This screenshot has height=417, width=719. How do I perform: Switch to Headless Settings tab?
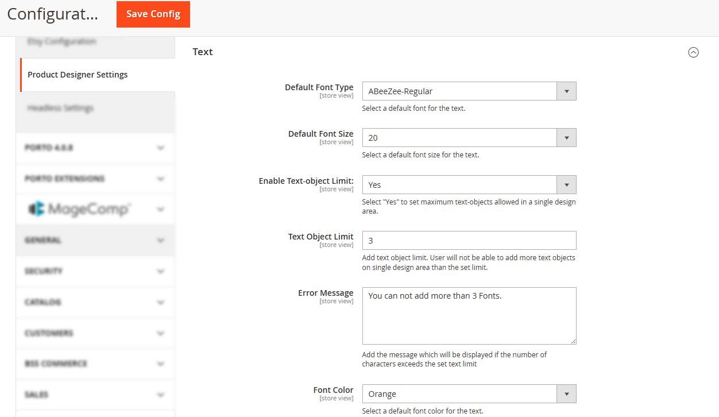click(x=61, y=108)
